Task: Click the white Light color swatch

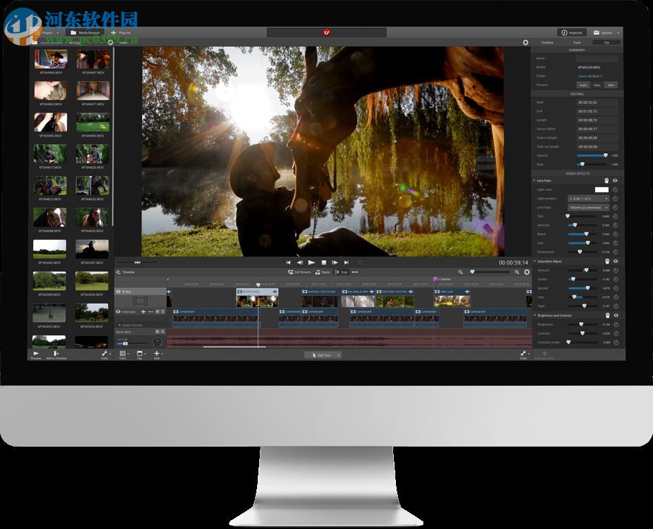Action: click(601, 190)
